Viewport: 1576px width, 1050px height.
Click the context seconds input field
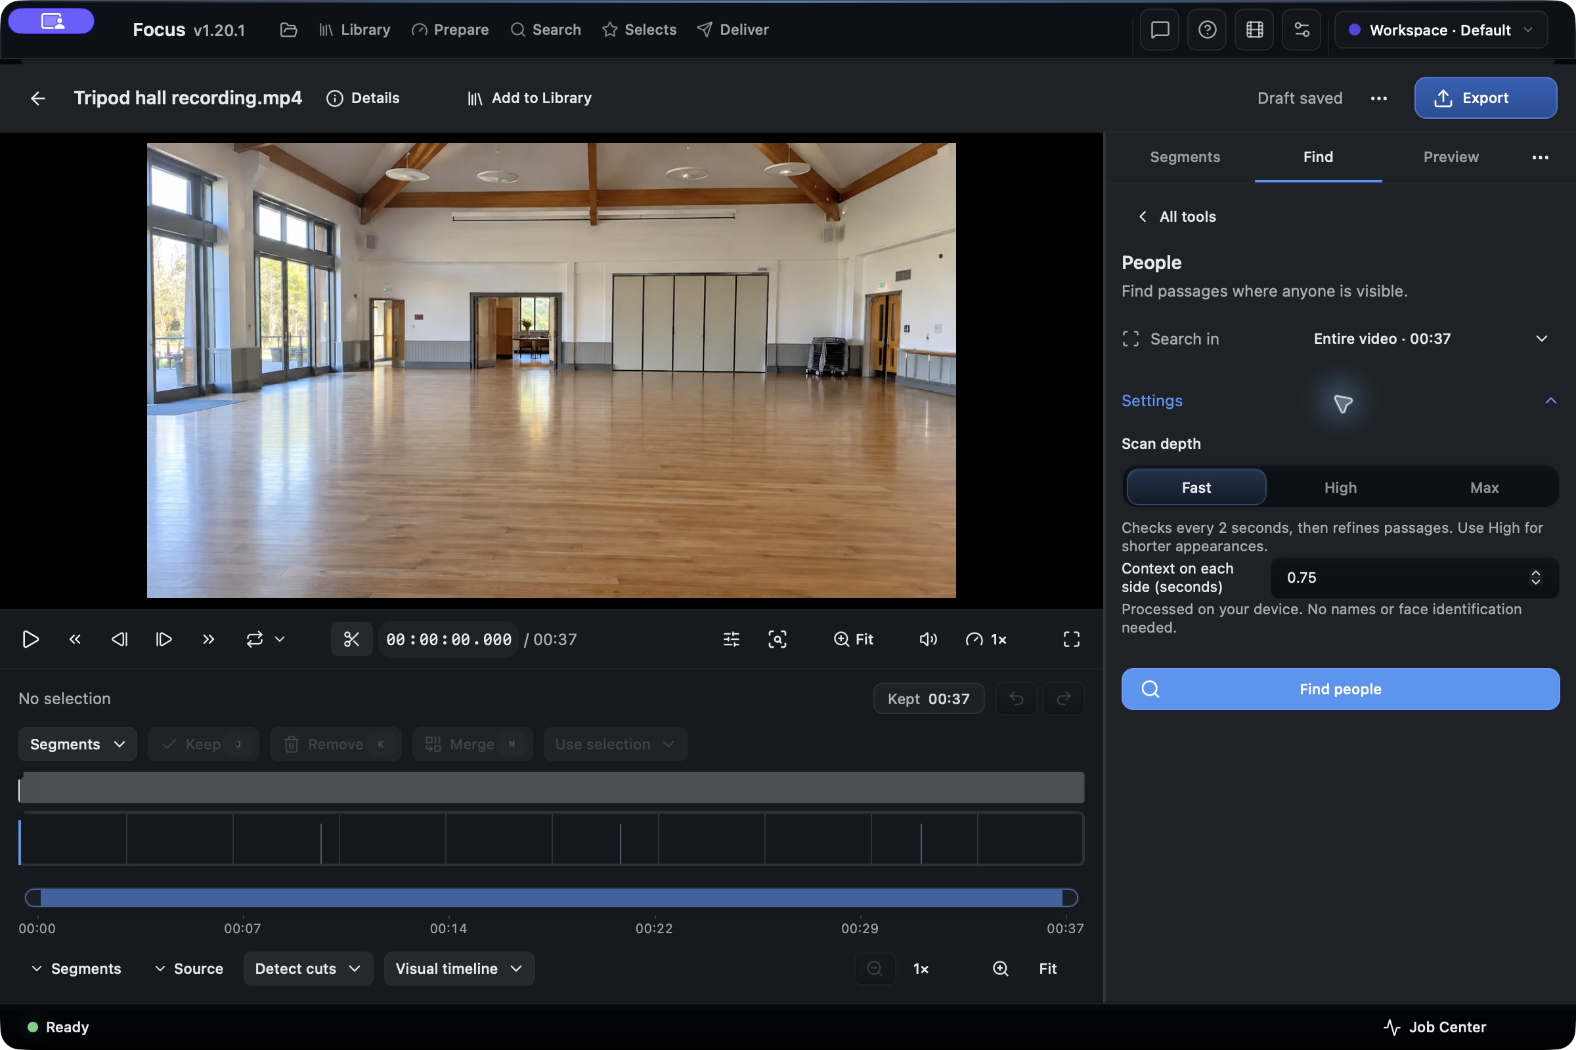(x=1414, y=577)
